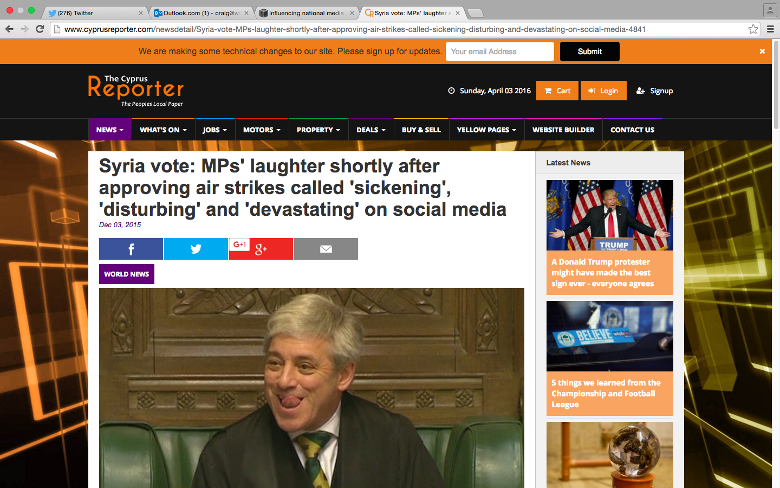
Task: Expand WHAT'S ON dropdown menu
Action: 163,130
